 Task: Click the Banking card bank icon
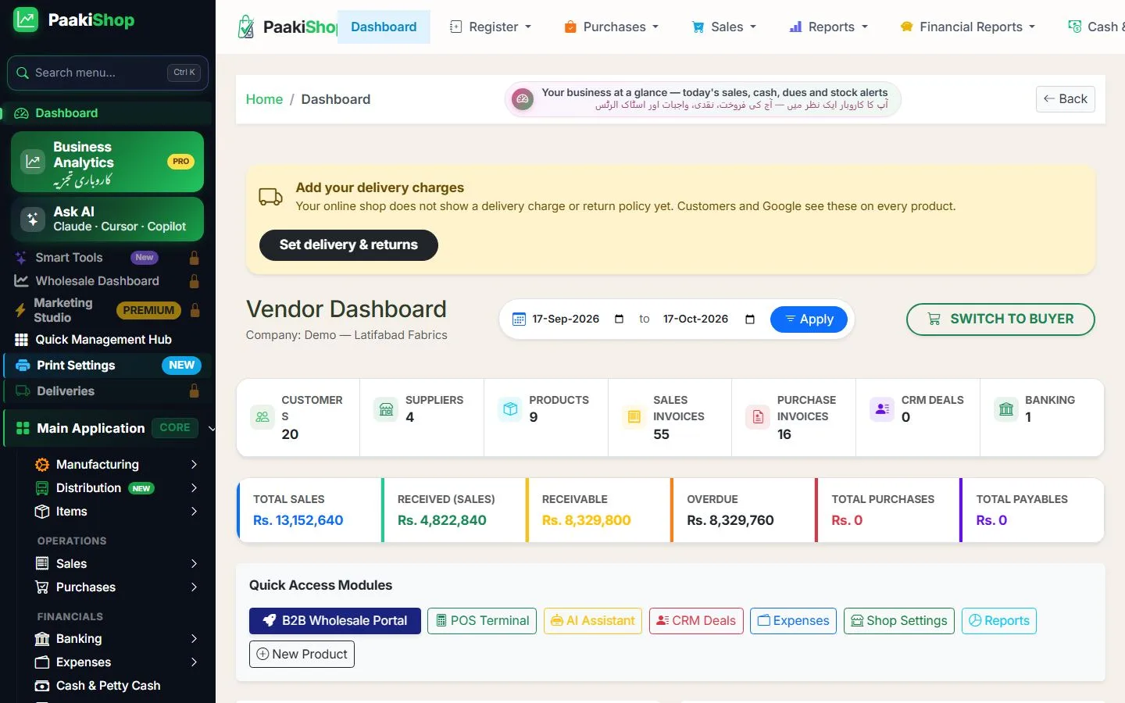coord(1006,409)
